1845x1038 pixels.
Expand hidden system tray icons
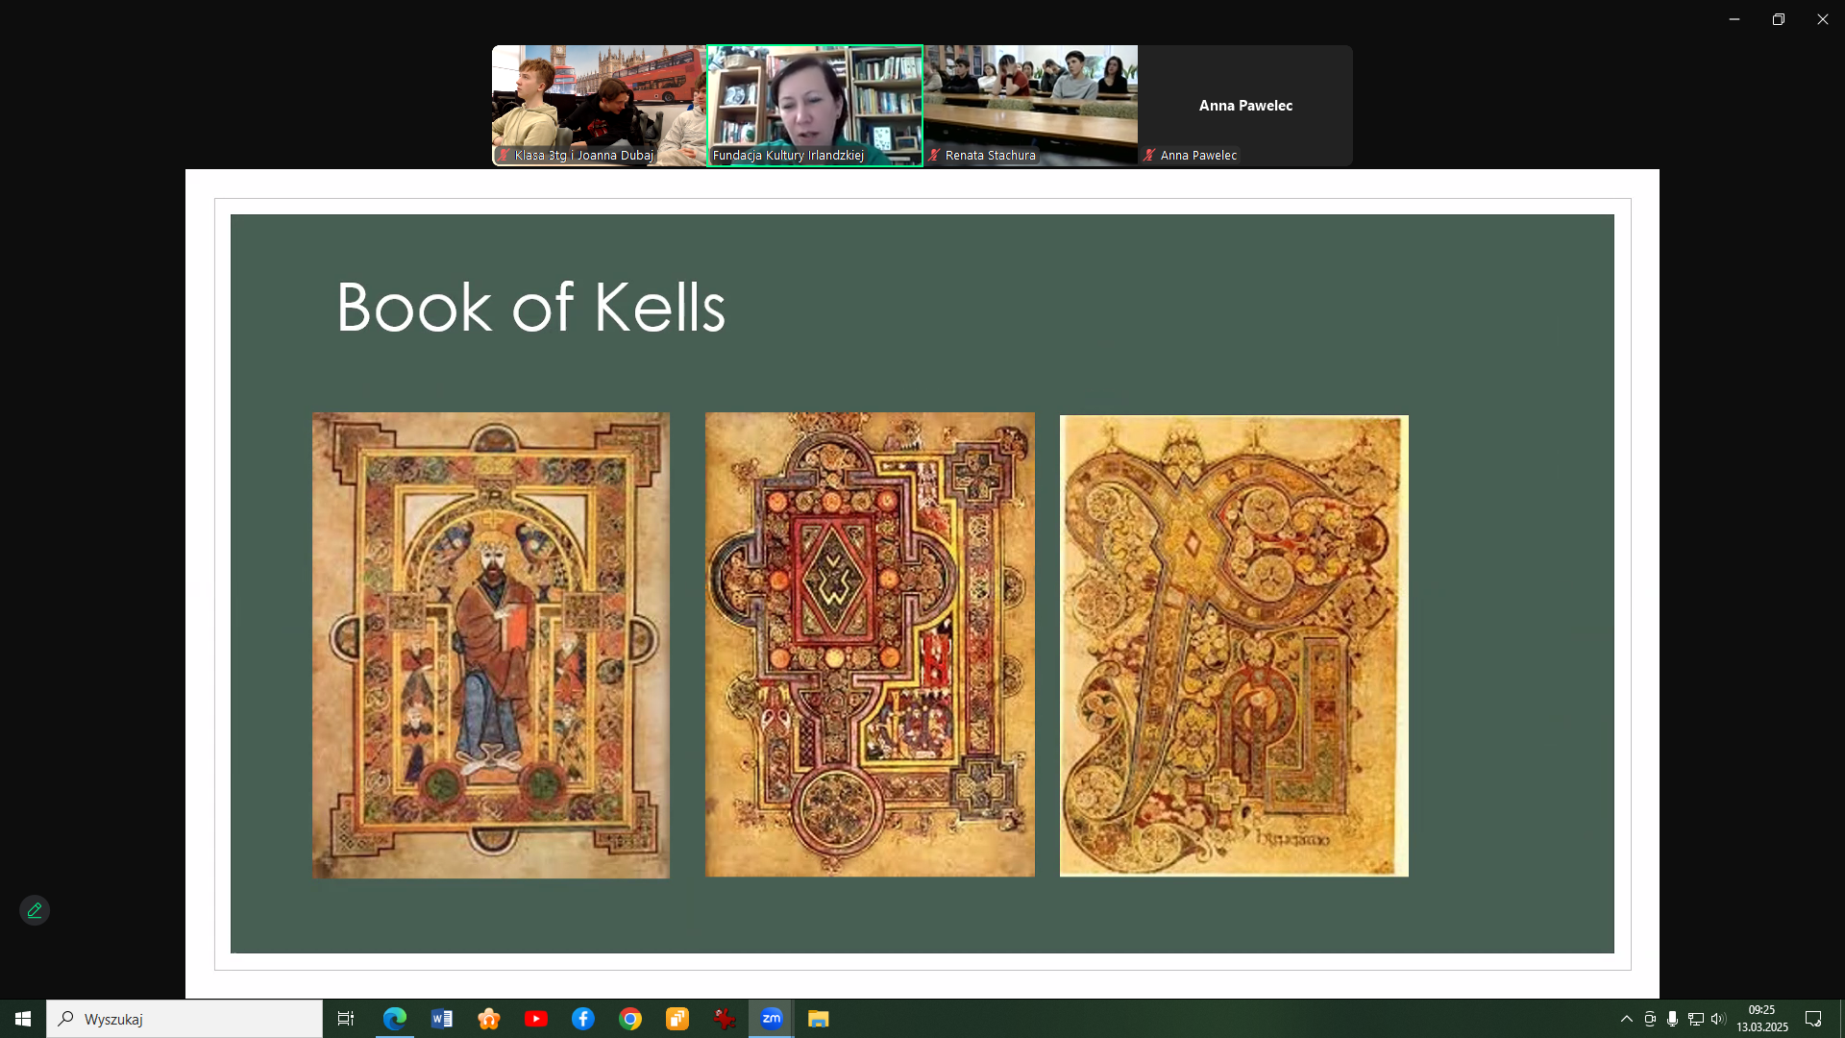tap(1626, 1019)
